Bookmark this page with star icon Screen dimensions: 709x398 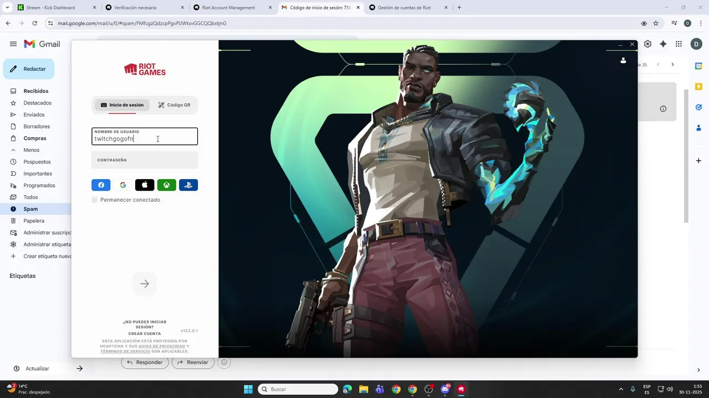[x=656, y=23]
